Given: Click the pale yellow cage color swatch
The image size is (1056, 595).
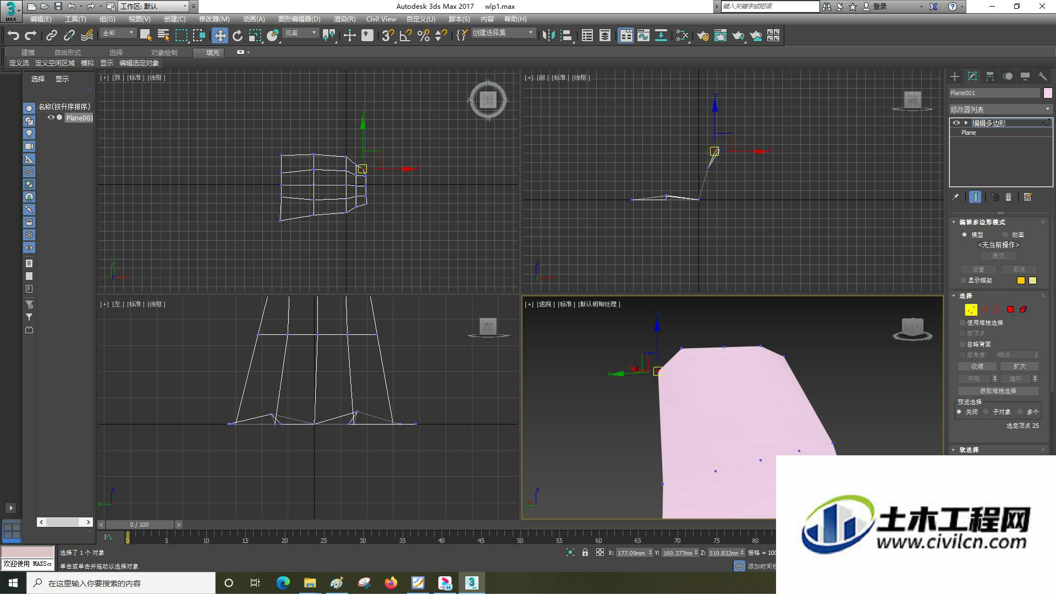Looking at the screenshot, I should [1032, 280].
